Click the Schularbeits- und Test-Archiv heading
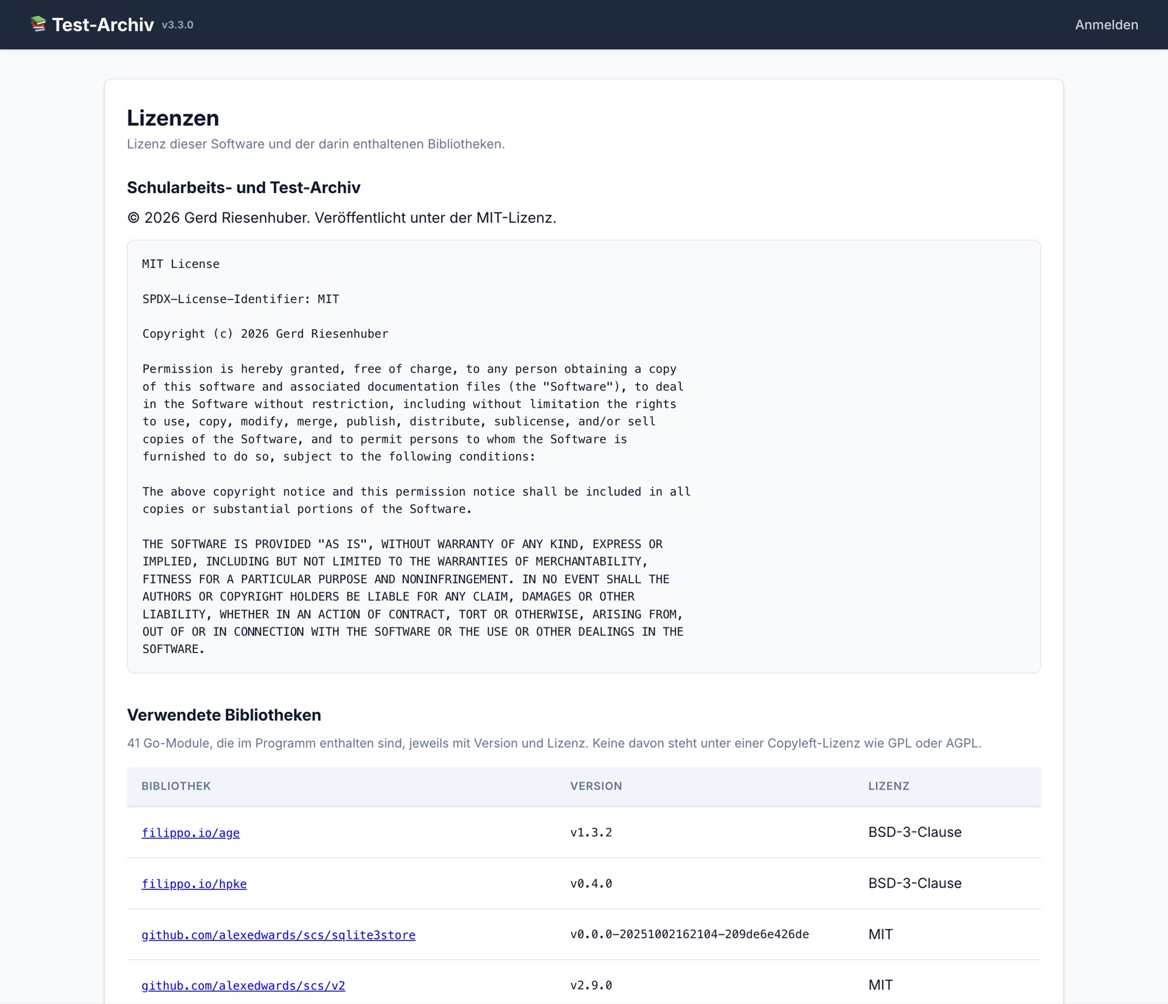This screenshot has height=1004, width=1168. [x=244, y=188]
